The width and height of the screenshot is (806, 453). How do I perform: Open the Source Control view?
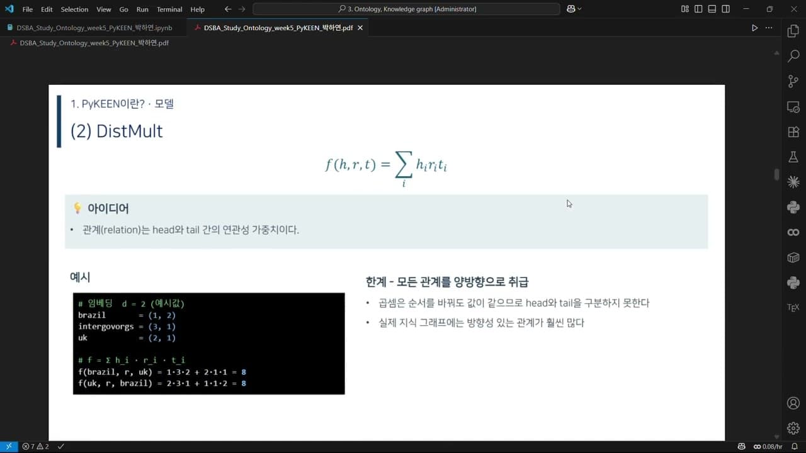(x=793, y=82)
